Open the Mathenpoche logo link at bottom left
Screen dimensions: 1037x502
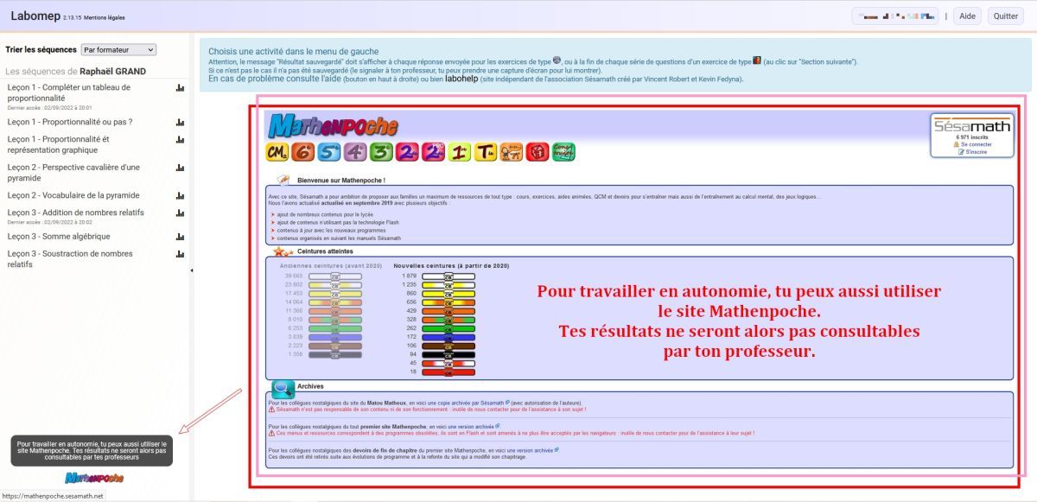pyautogui.click(x=93, y=478)
